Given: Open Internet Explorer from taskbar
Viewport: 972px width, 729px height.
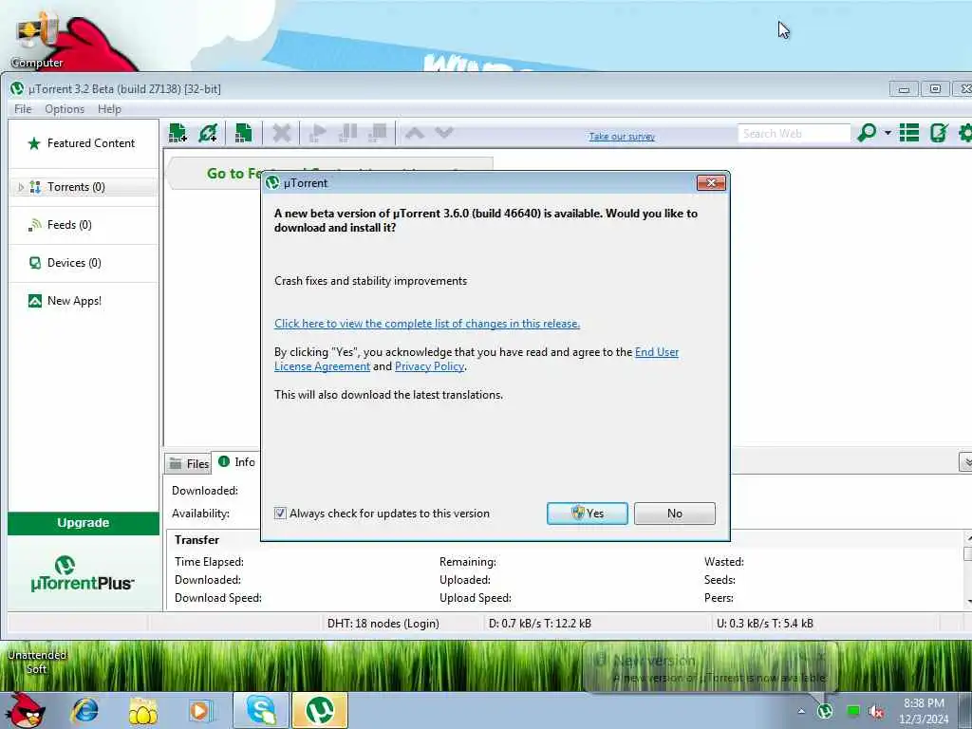Looking at the screenshot, I should click(84, 710).
